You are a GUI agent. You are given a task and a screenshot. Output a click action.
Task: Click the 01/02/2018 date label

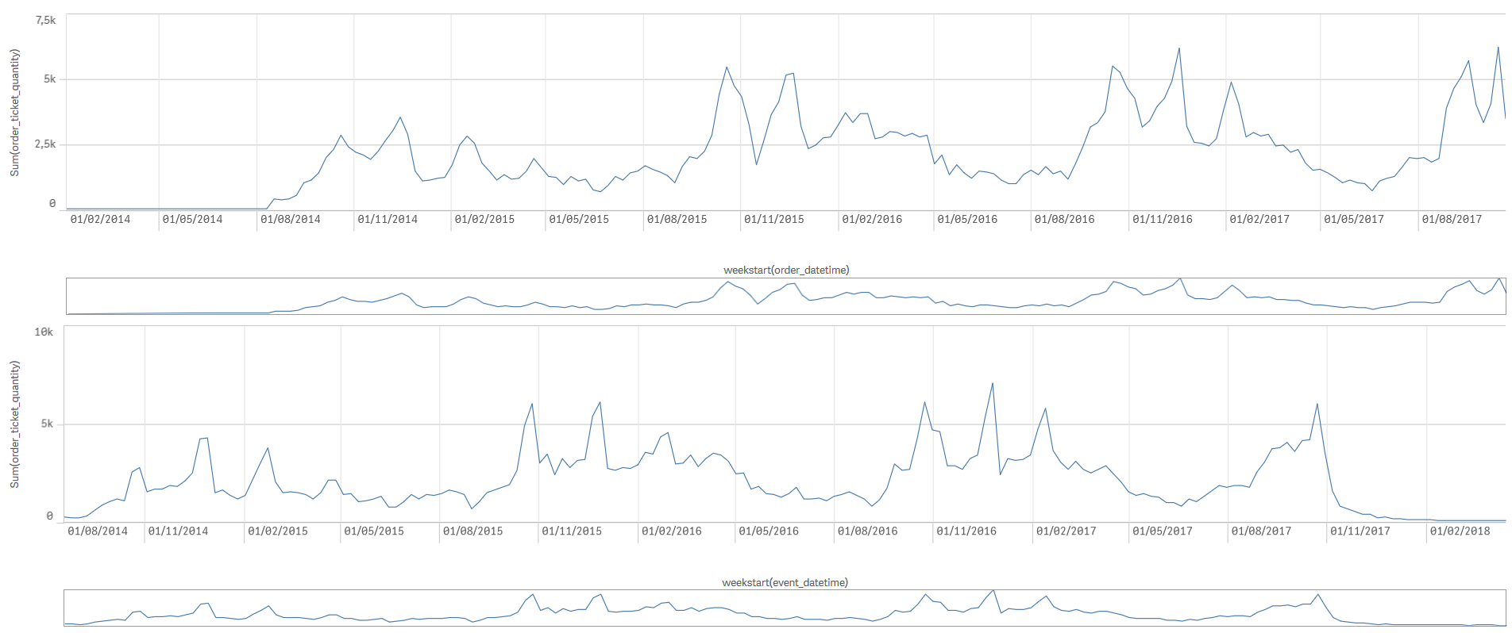1460,531
